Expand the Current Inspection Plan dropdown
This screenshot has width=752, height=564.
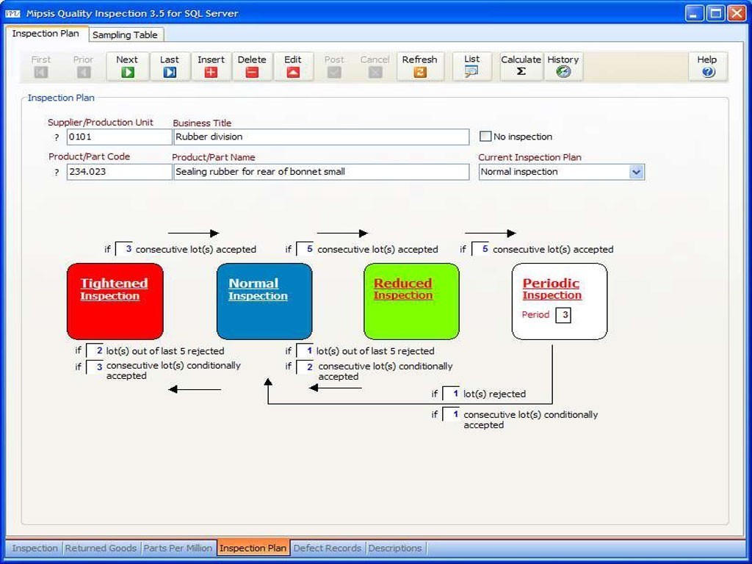pyautogui.click(x=636, y=172)
